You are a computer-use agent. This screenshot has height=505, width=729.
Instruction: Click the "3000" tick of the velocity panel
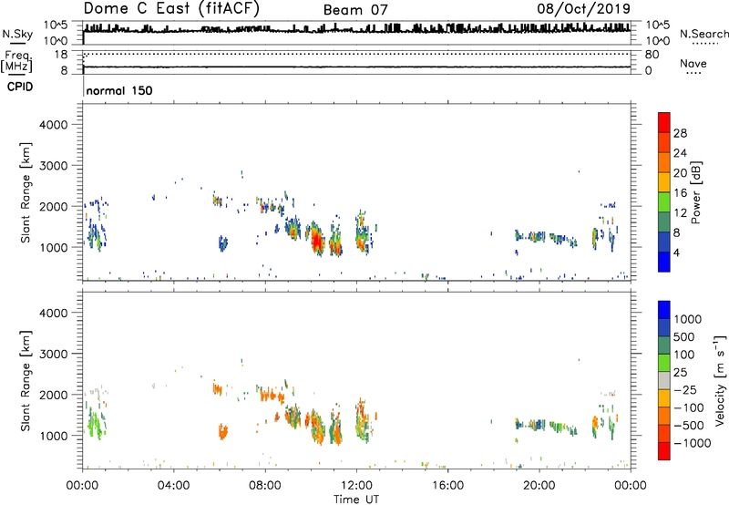[x=53, y=354]
